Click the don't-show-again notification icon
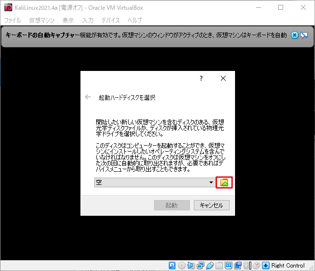 tap(304, 35)
